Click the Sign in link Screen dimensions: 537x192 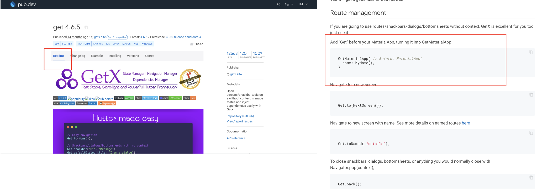(289, 4)
